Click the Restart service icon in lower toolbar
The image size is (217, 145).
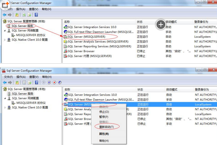(x=60, y=82)
